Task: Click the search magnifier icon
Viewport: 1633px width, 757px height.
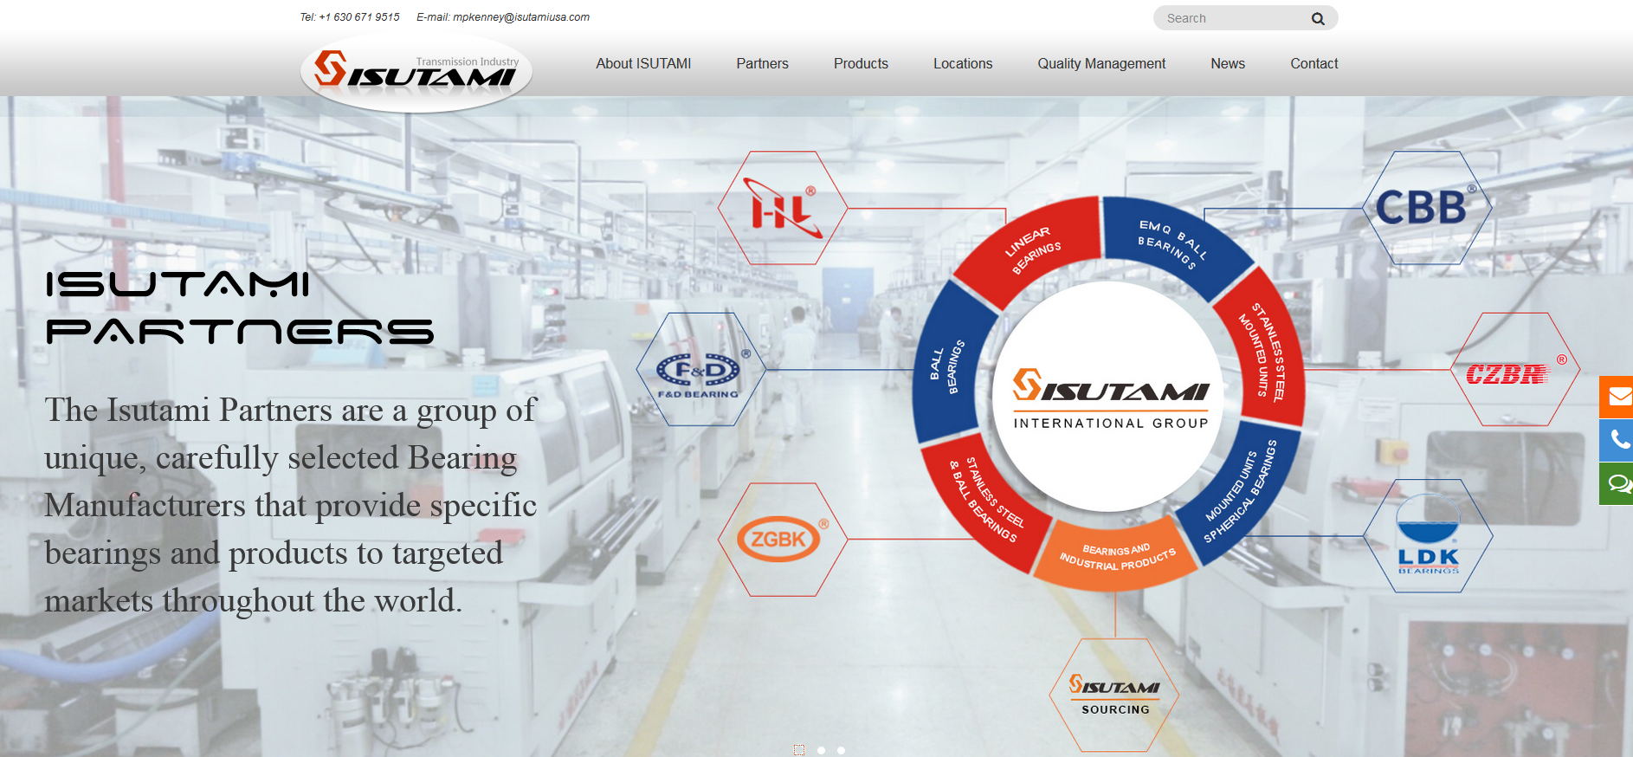Action: [x=1318, y=18]
